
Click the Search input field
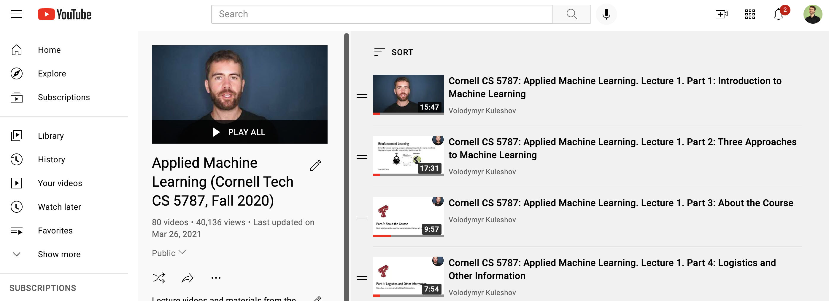pos(382,14)
